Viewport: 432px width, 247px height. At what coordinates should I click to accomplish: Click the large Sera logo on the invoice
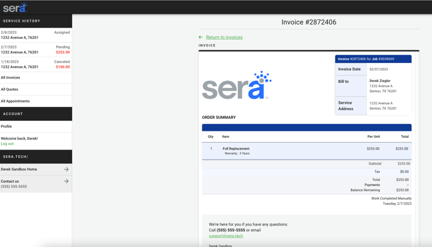click(237, 85)
